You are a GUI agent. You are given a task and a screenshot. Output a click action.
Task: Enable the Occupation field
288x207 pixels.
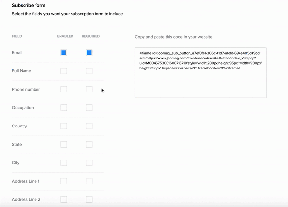pyautogui.click(x=64, y=108)
